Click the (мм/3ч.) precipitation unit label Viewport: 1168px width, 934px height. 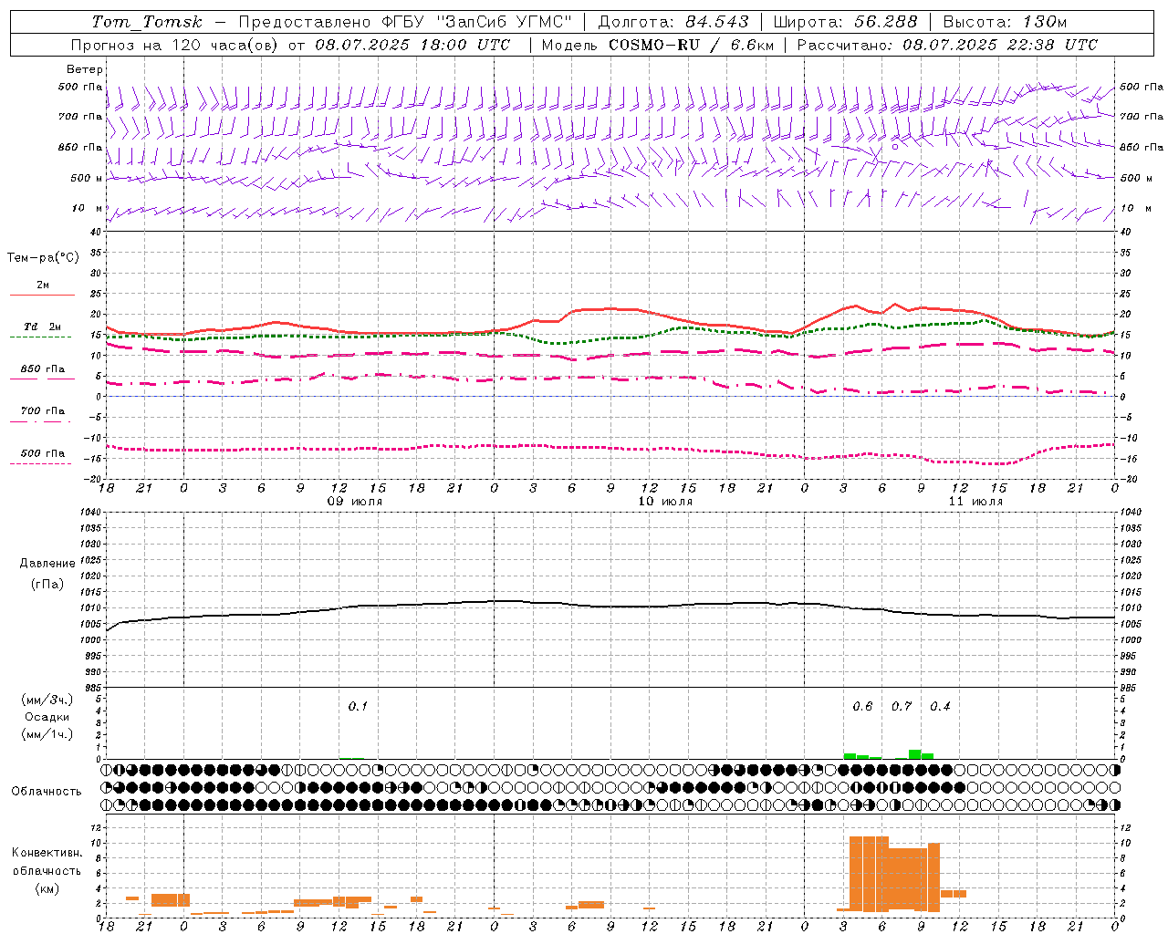[x=47, y=700]
